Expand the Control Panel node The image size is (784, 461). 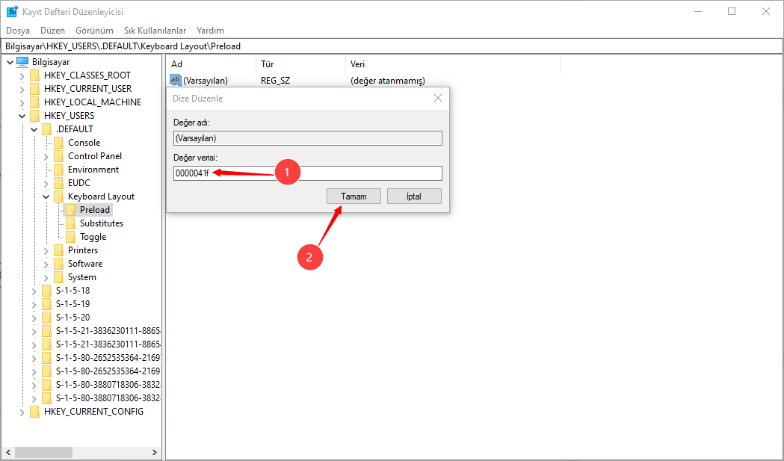click(46, 157)
